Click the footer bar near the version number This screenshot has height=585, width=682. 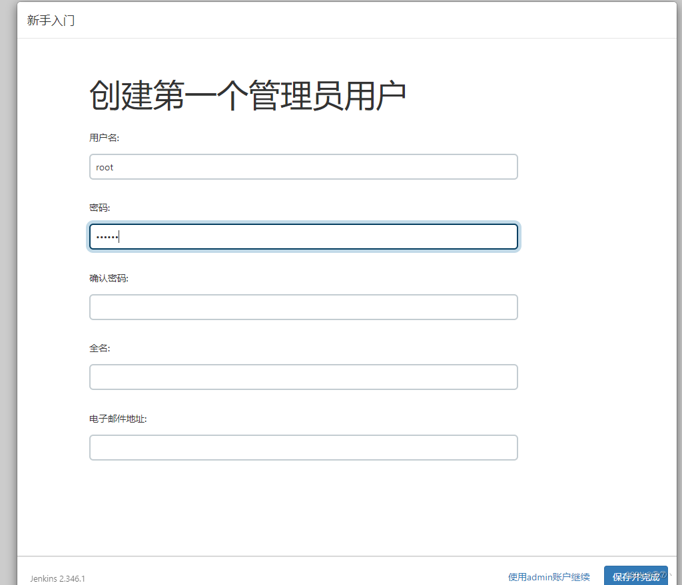pos(266,576)
